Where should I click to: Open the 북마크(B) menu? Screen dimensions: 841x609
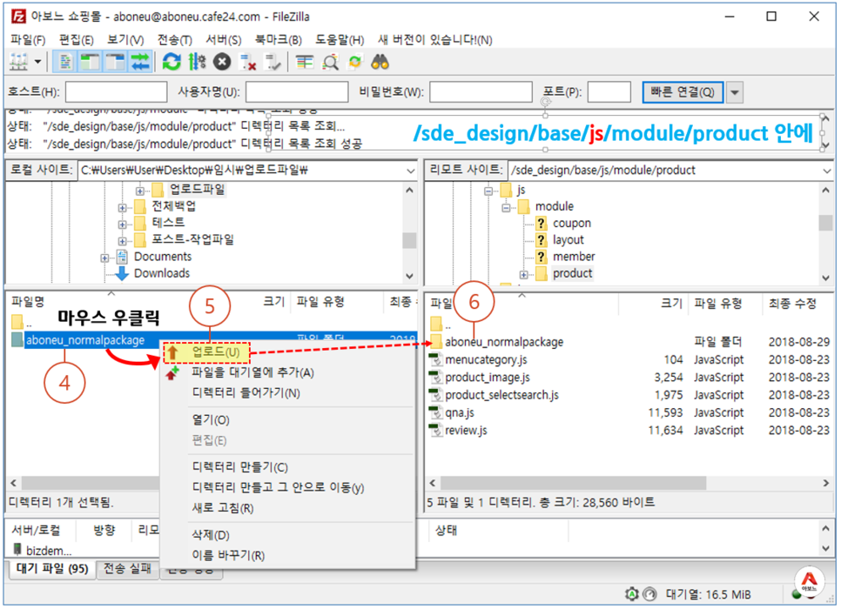279,40
